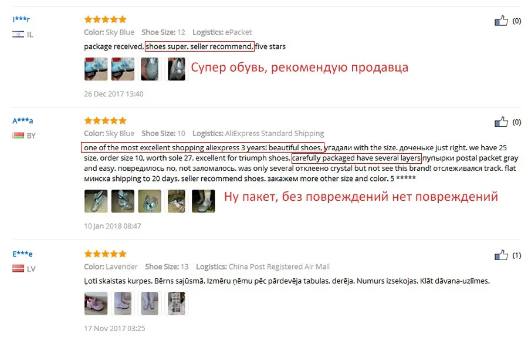This screenshot has height=337, width=528.
Task: Open third photo in A***a's review
Action: point(150,201)
